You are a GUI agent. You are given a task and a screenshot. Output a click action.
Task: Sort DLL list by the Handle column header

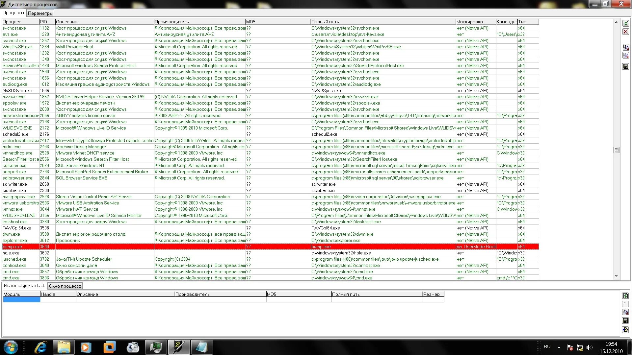coord(58,294)
